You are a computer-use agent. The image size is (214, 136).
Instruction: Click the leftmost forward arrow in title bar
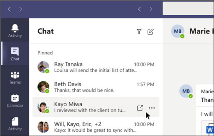pyautogui.click(x=21, y=9)
